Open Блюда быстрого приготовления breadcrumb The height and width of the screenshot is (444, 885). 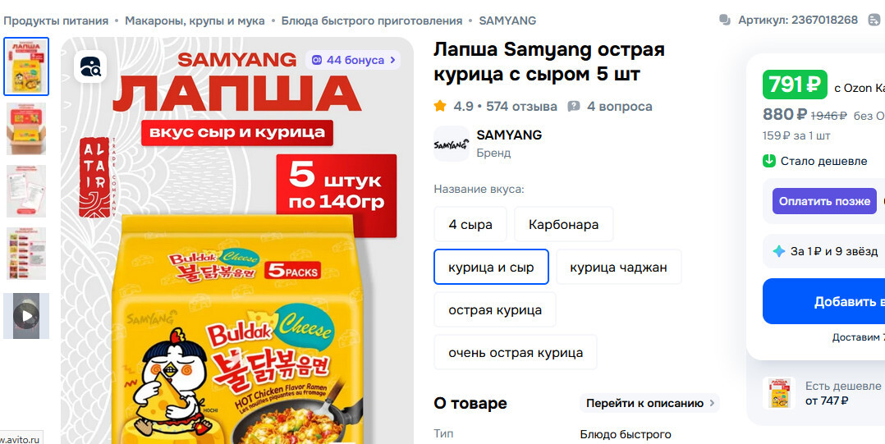coord(372,21)
